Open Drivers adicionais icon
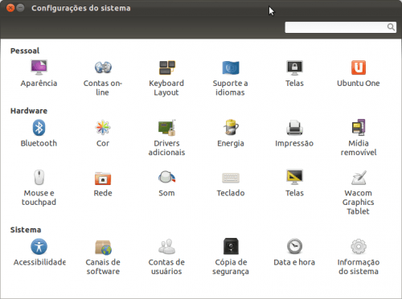This screenshot has height=299, width=402. point(166,128)
